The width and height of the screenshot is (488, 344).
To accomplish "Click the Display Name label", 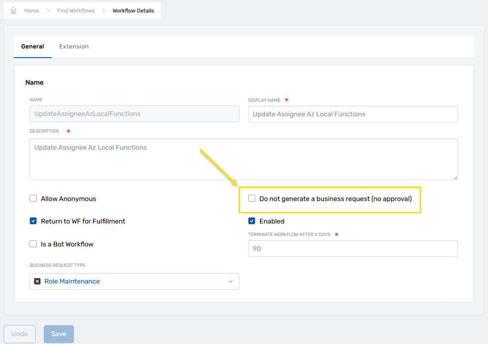I will [x=264, y=100].
